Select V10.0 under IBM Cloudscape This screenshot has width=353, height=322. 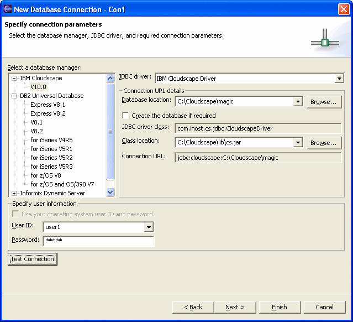click(39, 87)
